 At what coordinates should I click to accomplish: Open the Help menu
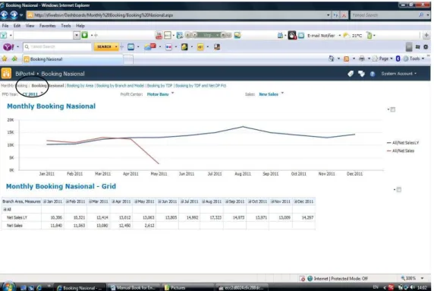click(80, 26)
